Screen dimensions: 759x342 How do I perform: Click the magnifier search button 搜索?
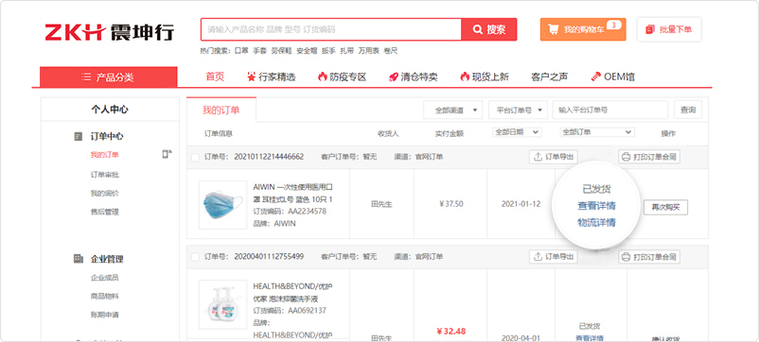point(489,29)
